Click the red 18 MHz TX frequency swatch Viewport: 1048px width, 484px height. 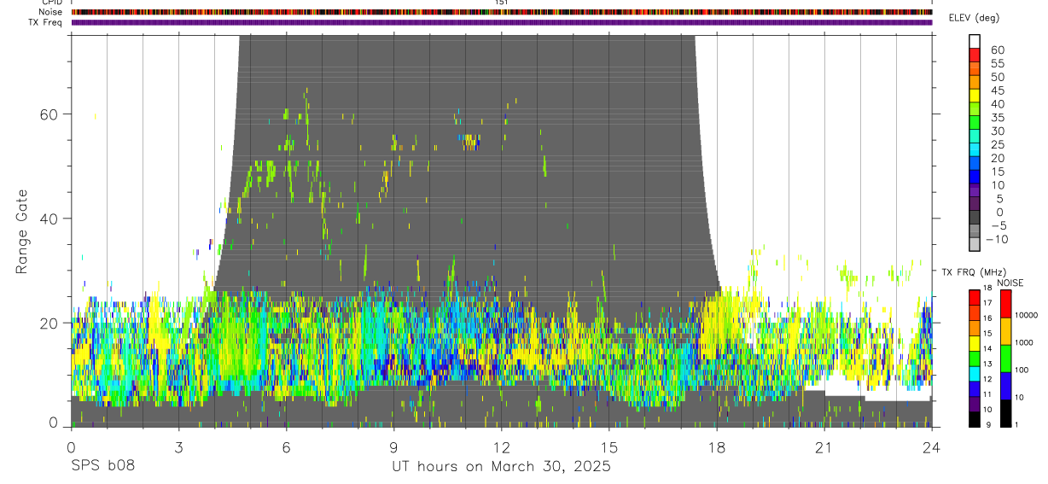click(x=975, y=297)
